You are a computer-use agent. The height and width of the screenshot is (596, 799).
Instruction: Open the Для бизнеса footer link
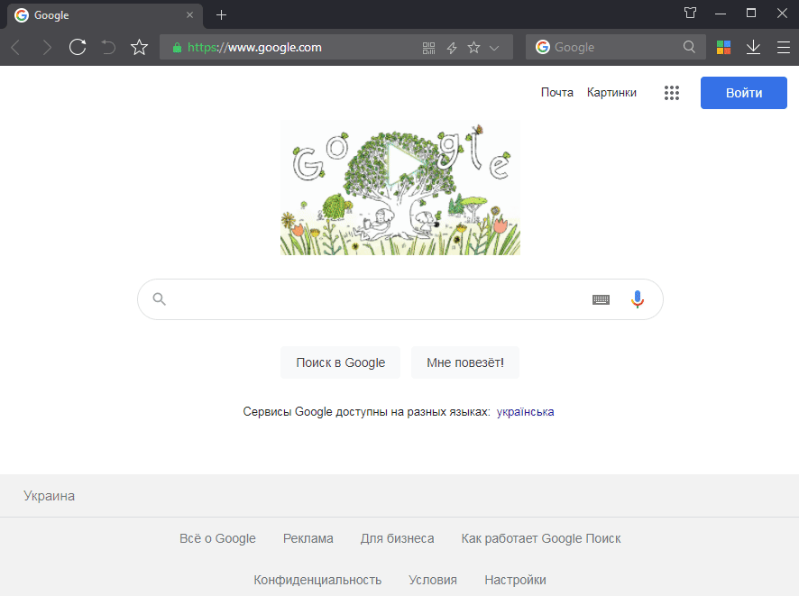coord(398,538)
